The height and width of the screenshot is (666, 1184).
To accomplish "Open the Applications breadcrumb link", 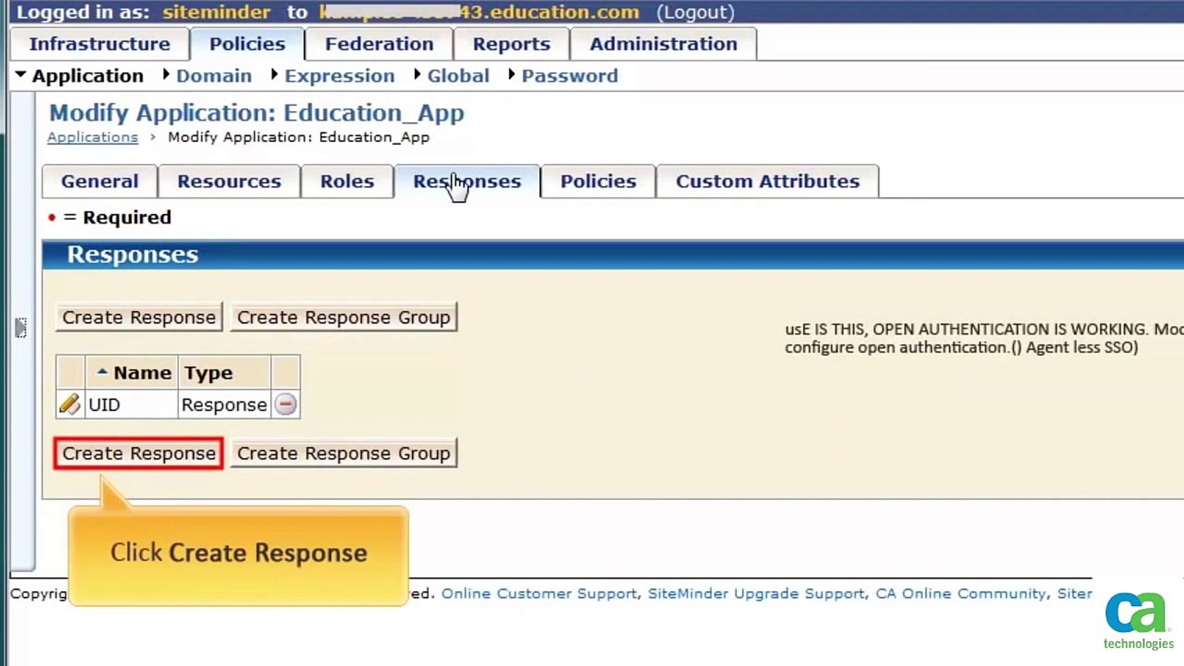I will pyautogui.click(x=92, y=137).
